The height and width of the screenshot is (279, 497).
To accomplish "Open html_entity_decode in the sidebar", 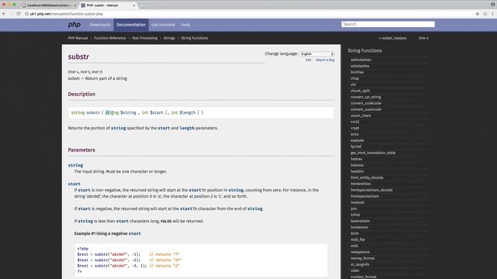I will (x=367, y=177).
